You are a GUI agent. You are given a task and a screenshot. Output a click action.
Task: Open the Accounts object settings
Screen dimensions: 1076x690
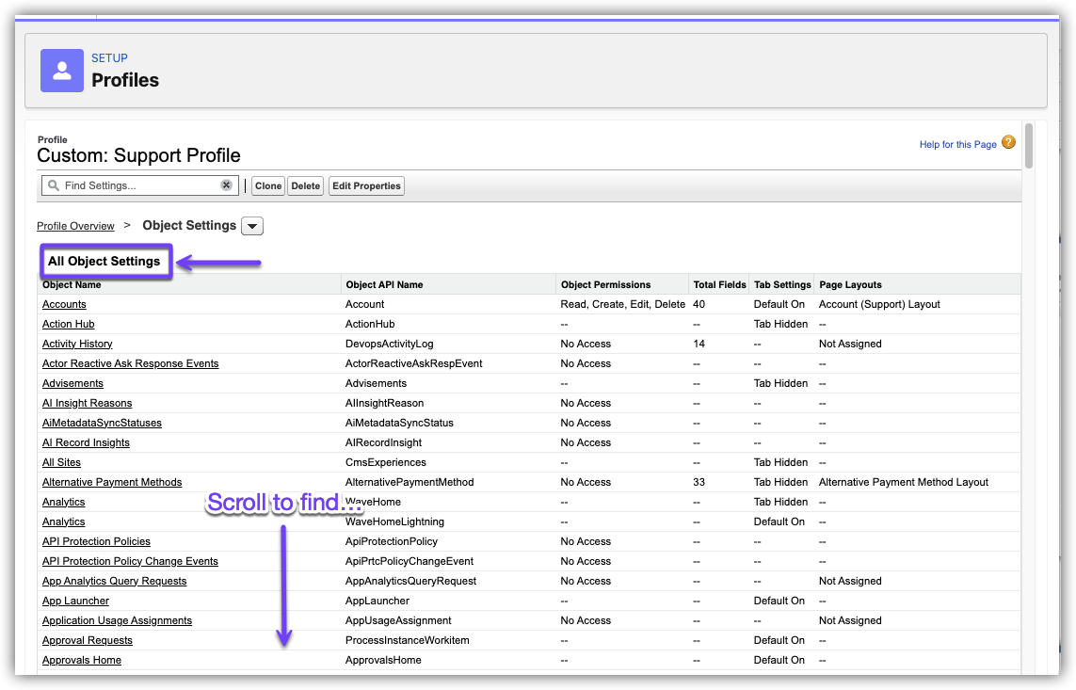point(64,304)
